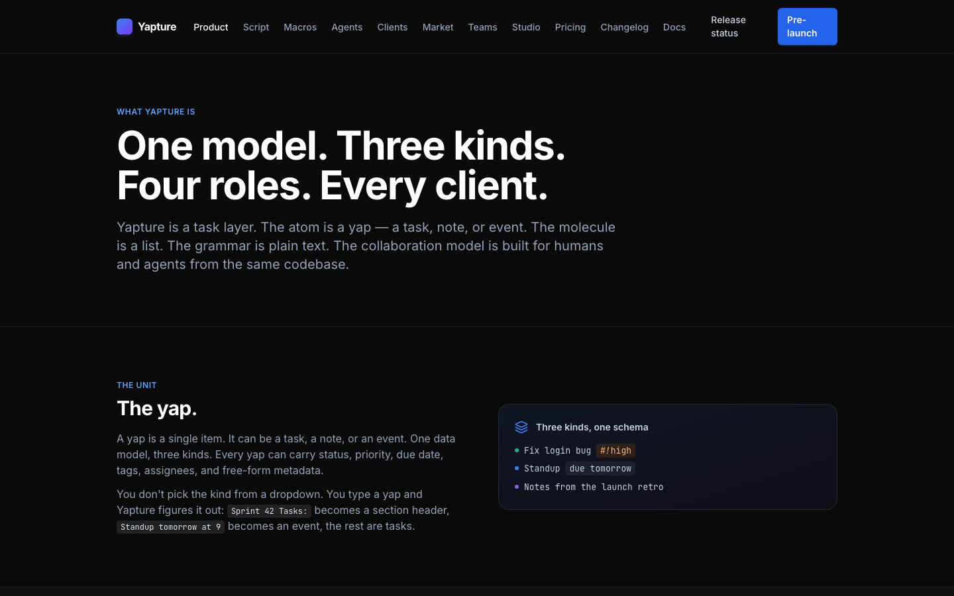The height and width of the screenshot is (596, 954).
Task: Open the Pricing page
Action: click(x=570, y=27)
